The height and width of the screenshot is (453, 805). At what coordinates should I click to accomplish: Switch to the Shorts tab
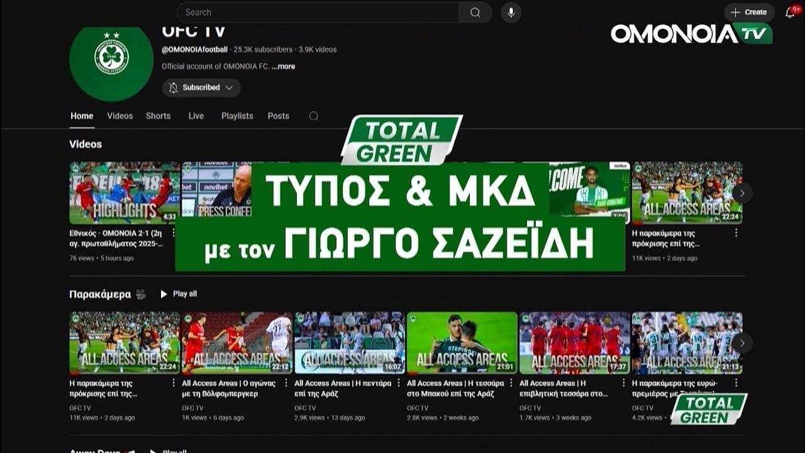(158, 116)
